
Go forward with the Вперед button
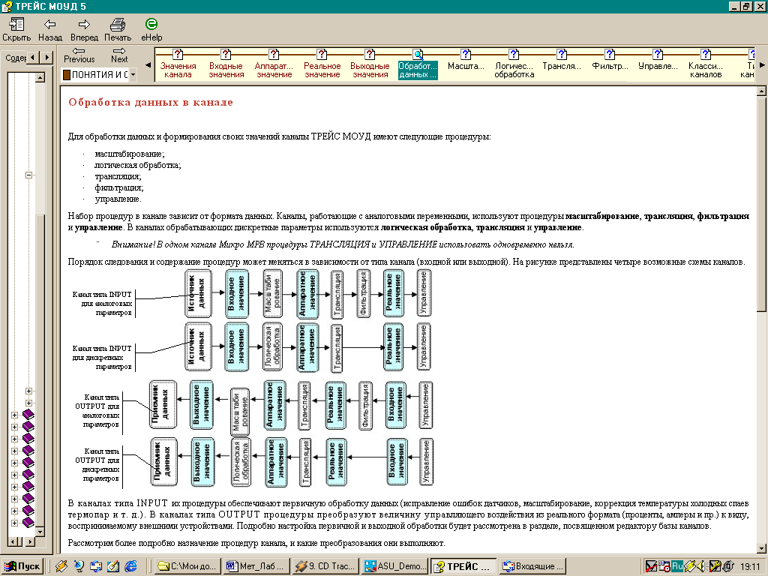point(84,30)
